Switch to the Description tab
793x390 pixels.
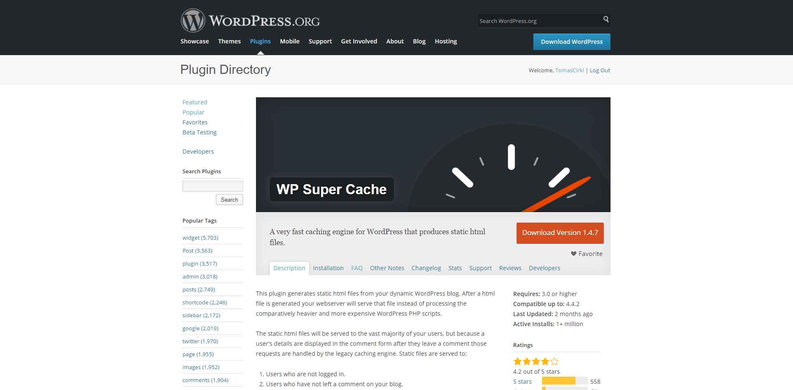point(289,268)
